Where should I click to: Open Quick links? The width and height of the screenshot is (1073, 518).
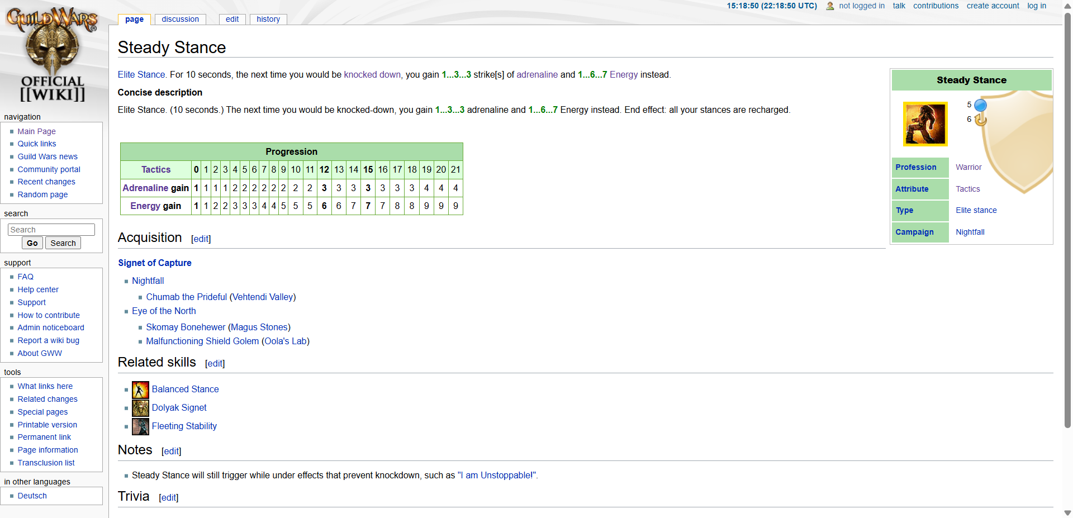coord(36,144)
